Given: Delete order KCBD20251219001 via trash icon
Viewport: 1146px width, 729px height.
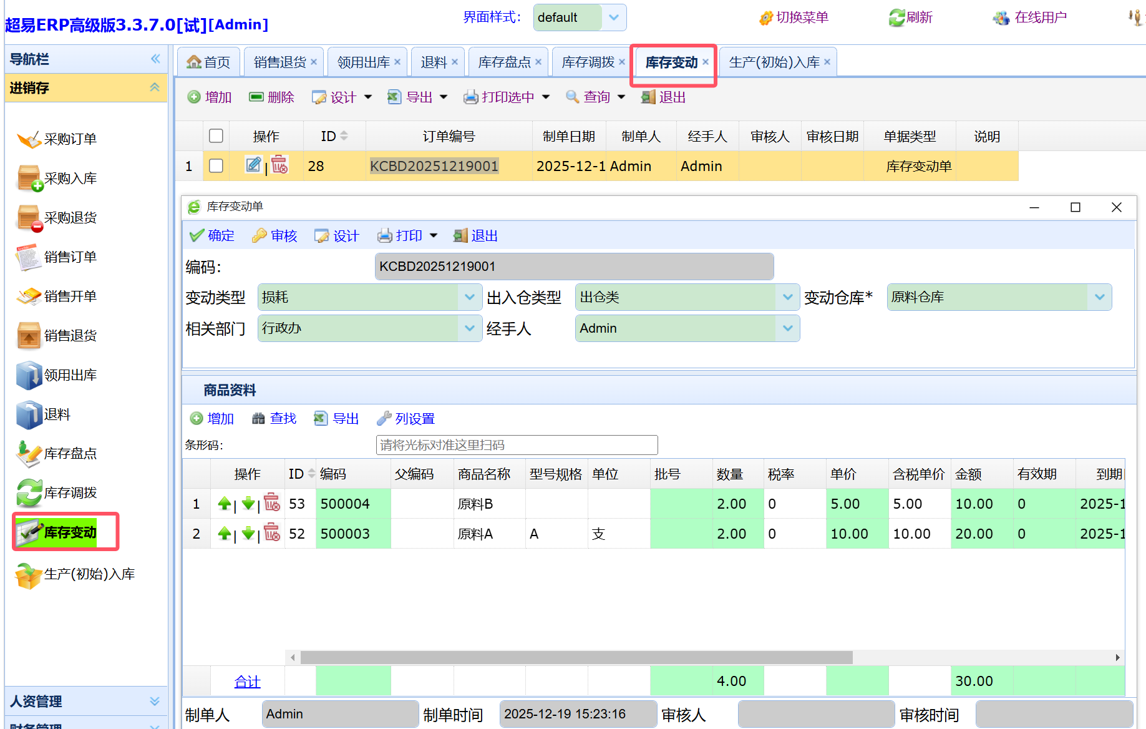Looking at the screenshot, I should (279, 165).
